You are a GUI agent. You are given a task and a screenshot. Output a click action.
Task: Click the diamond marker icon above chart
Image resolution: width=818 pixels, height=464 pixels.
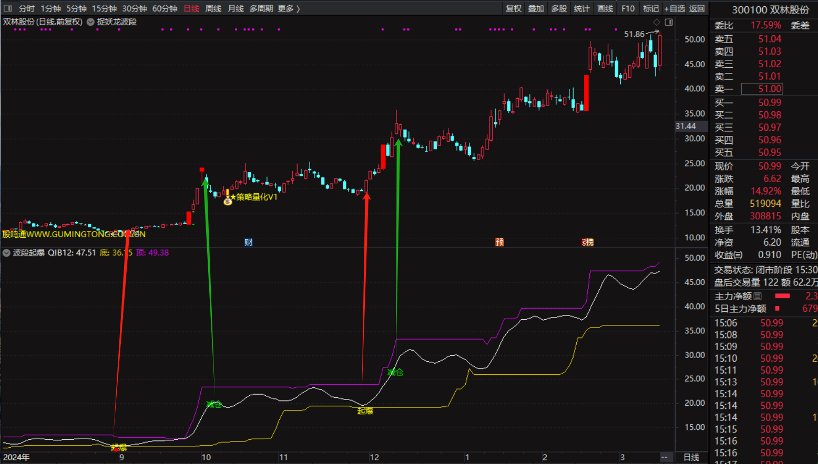click(656, 22)
